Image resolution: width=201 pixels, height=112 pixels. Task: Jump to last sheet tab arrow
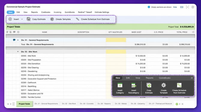tap(182, 104)
